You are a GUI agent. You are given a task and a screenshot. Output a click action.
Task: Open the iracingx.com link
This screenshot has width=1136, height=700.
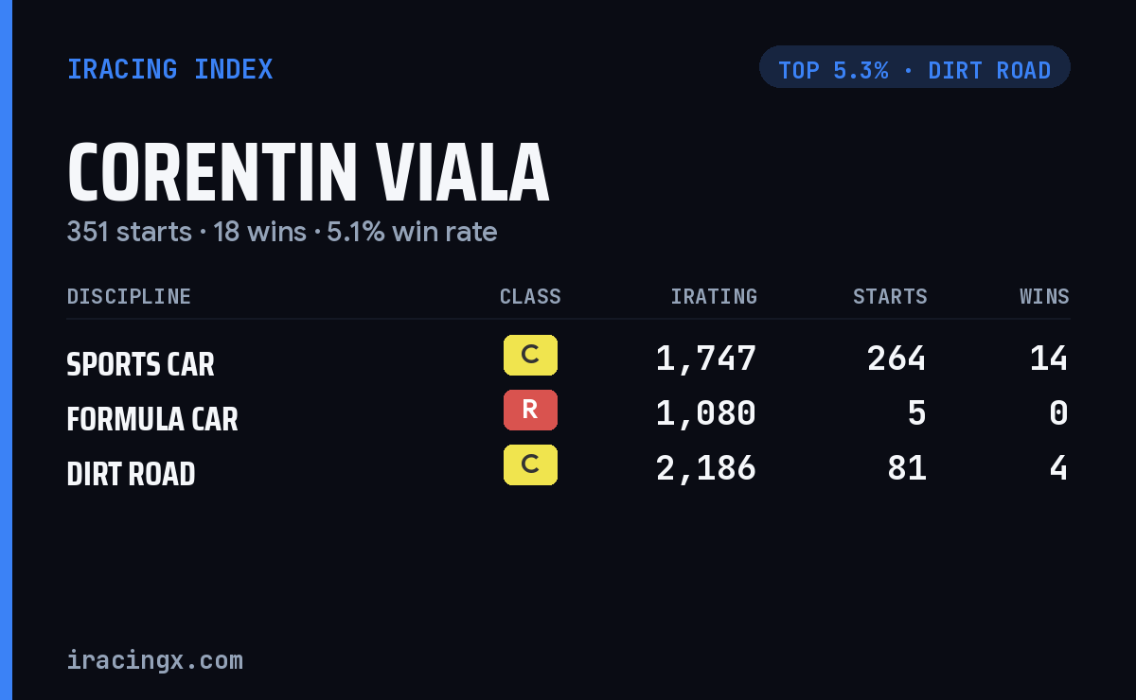tap(155, 660)
